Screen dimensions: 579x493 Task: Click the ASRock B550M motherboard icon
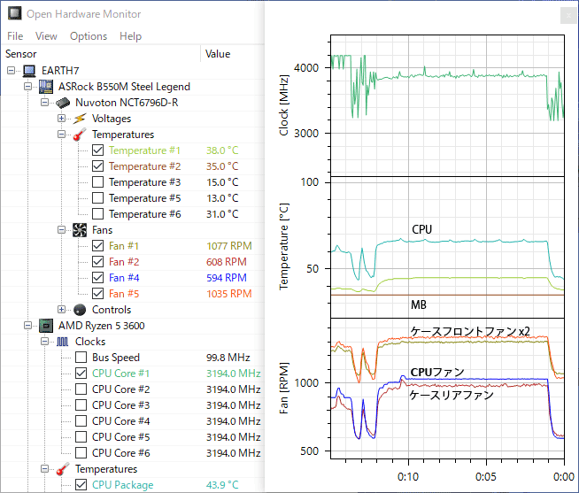(x=46, y=87)
